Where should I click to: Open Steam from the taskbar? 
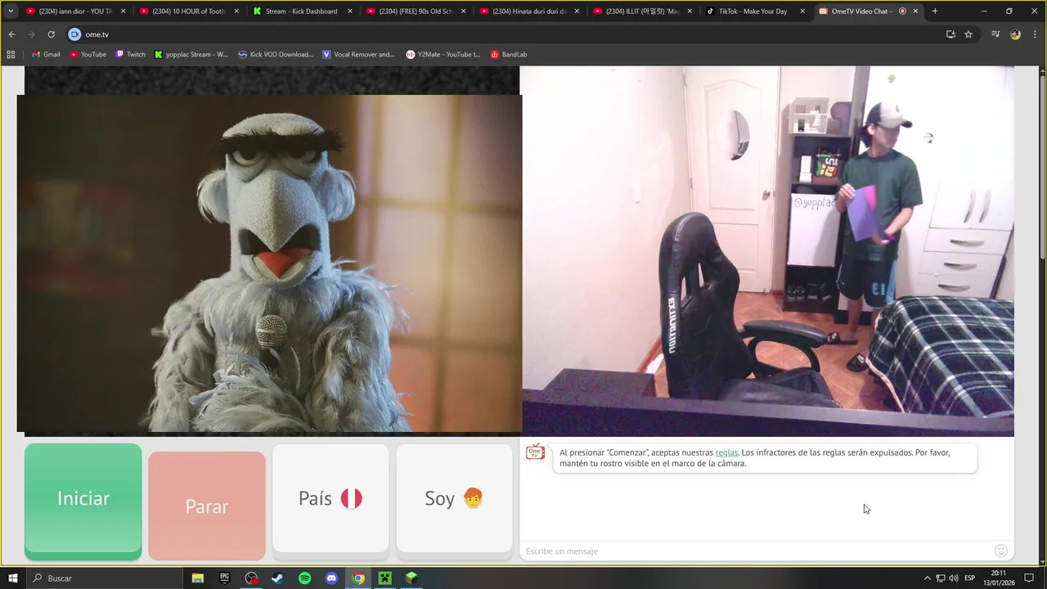tap(278, 578)
